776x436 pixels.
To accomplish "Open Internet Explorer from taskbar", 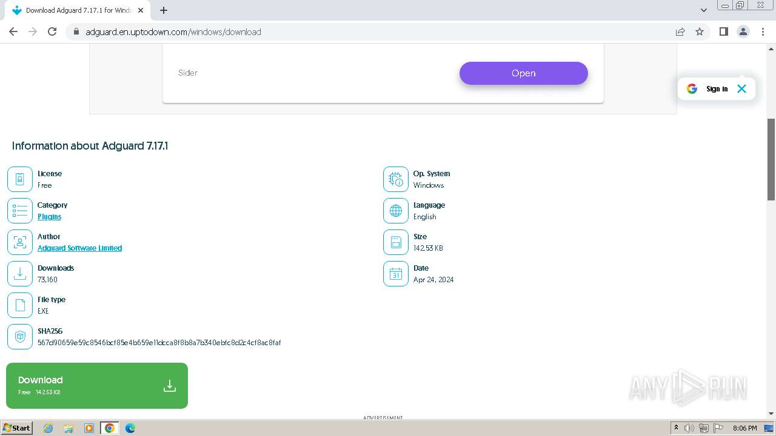I will pos(48,428).
